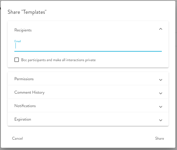Click the small Email field label

[18, 41]
